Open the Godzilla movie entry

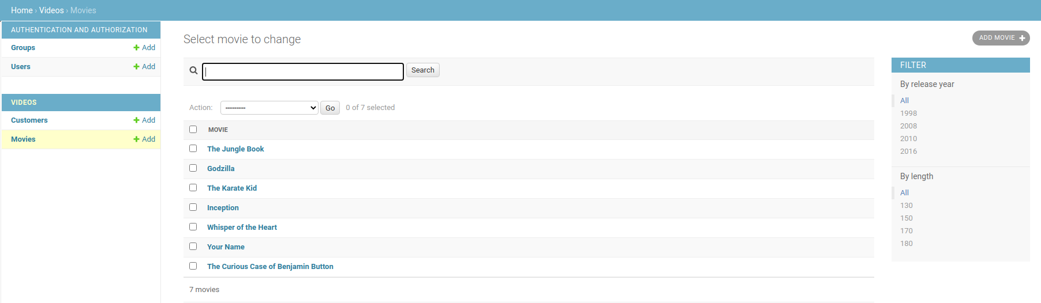click(x=221, y=169)
